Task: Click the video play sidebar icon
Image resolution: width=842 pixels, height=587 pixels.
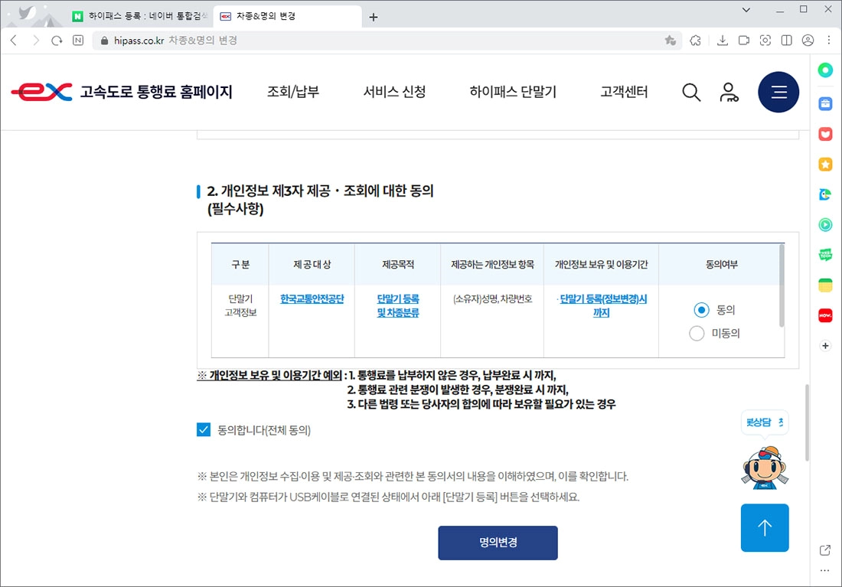Action: pyautogui.click(x=824, y=225)
